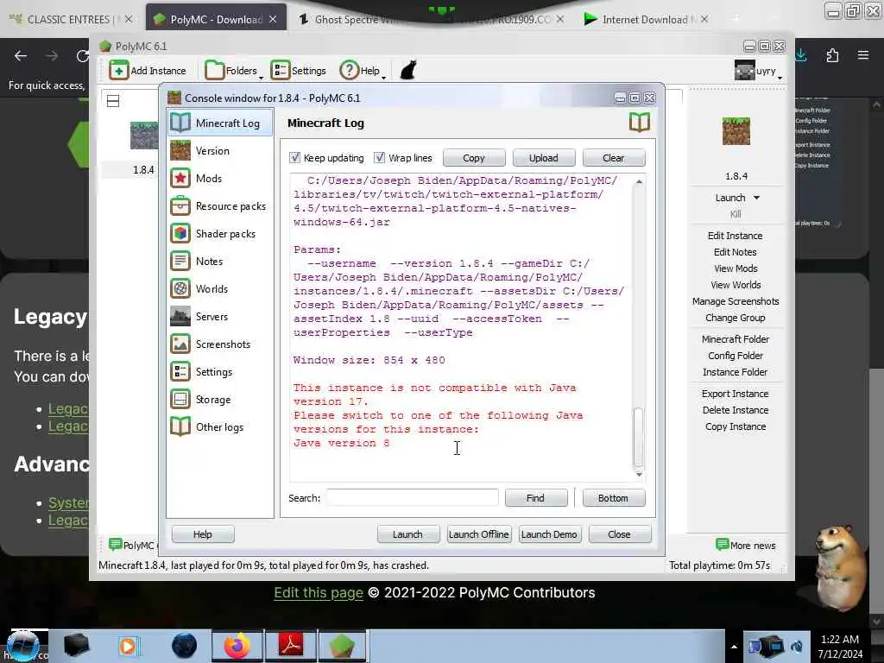The height and width of the screenshot is (663, 884).
Task: Click the Screenshots picture icon
Action: pos(180,344)
